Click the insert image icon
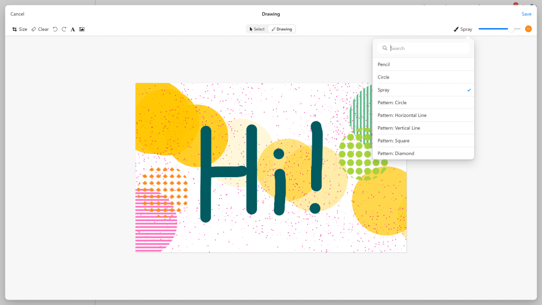This screenshot has width=542, height=305. (82, 29)
